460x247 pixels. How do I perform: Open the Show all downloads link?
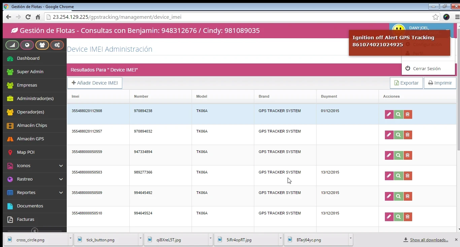point(429,240)
